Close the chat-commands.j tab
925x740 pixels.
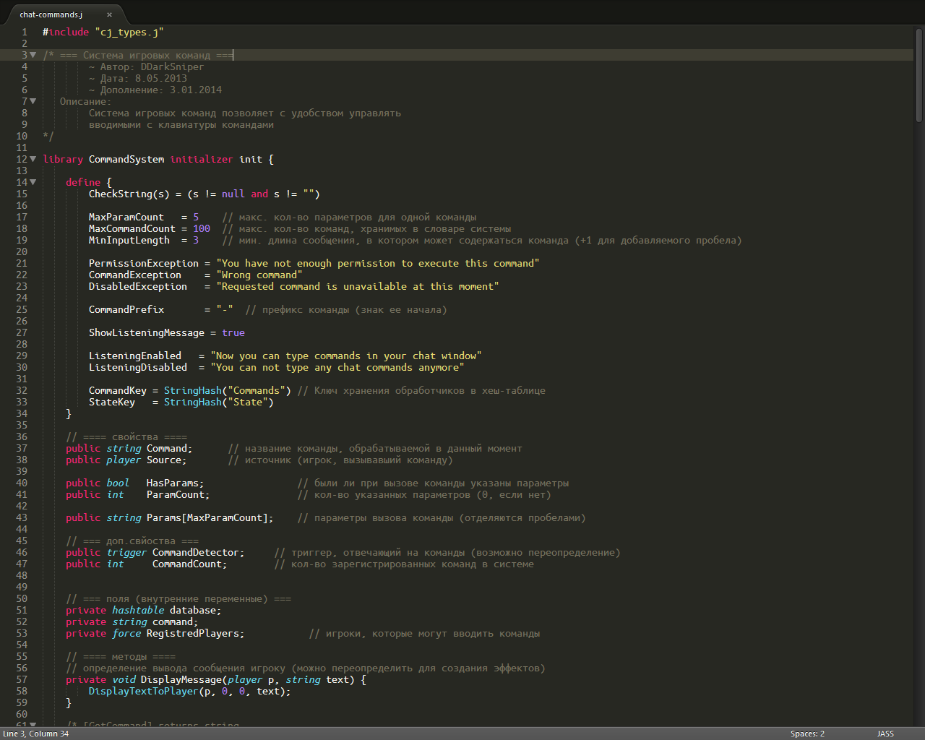[110, 14]
